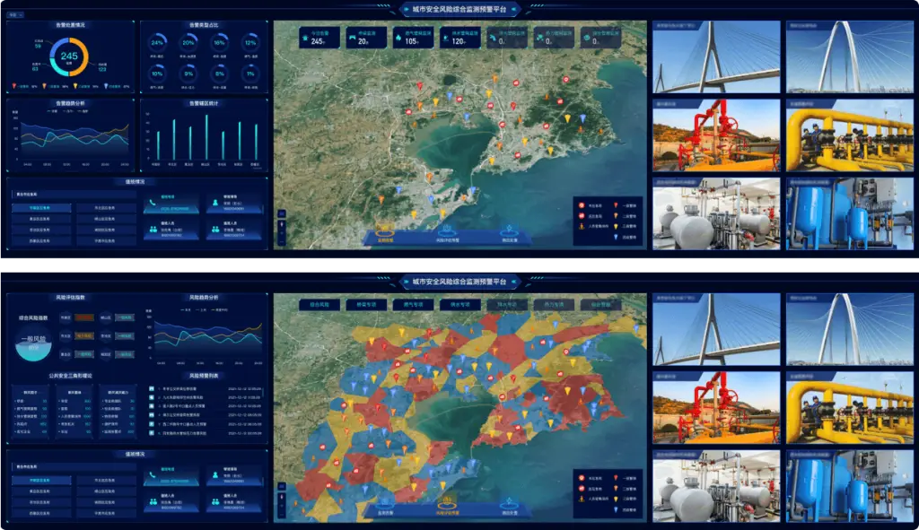
Task: Select highlighted district bureau button in upper duty list
Action: click(42, 207)
